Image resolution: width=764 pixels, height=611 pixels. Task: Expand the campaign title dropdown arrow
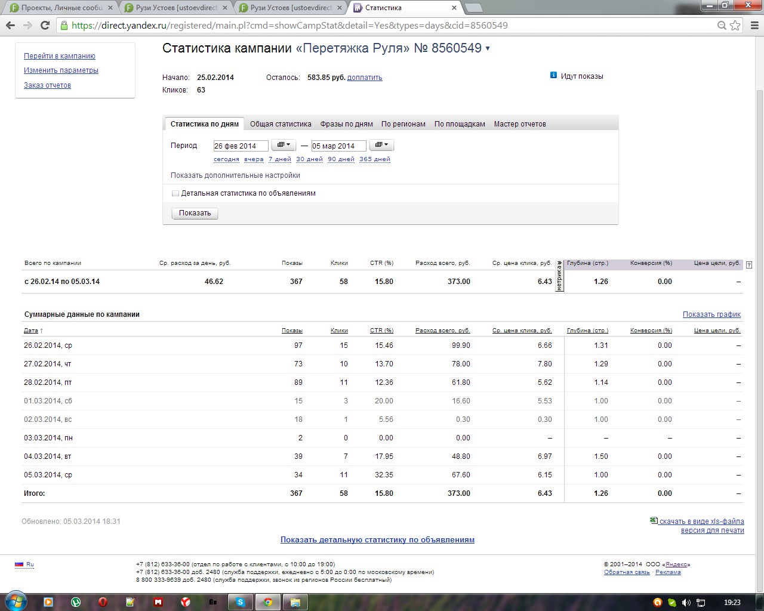[488, 48]
